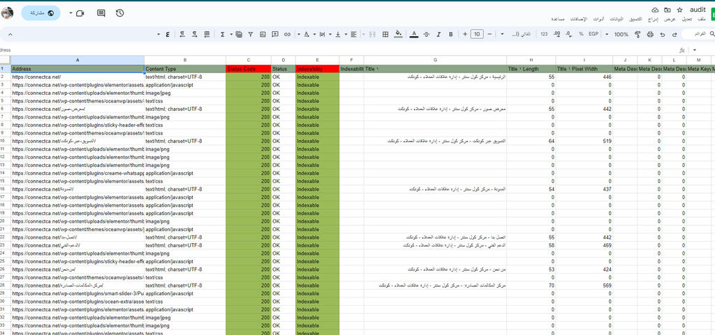715x335 pixels.
Task: Star the audit document
Action: 679,10
